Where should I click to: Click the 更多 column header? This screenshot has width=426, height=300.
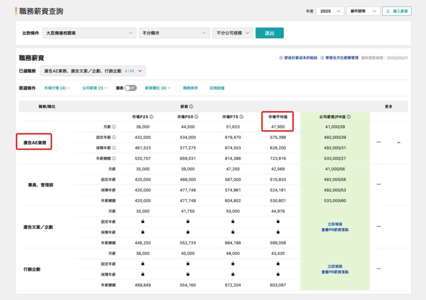click(x=389, y=106)
